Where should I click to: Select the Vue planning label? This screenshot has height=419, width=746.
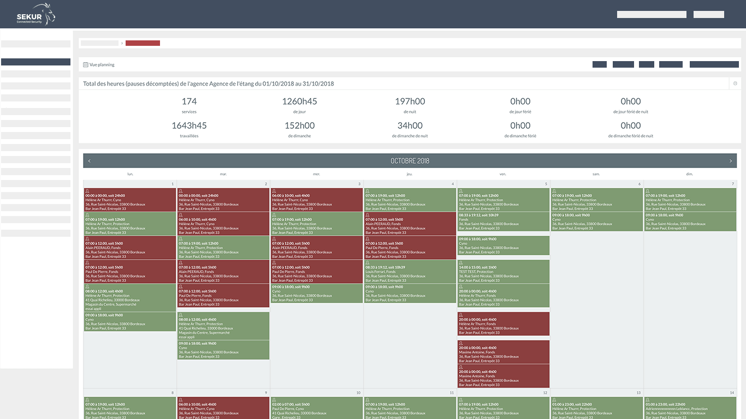point(102,65)
